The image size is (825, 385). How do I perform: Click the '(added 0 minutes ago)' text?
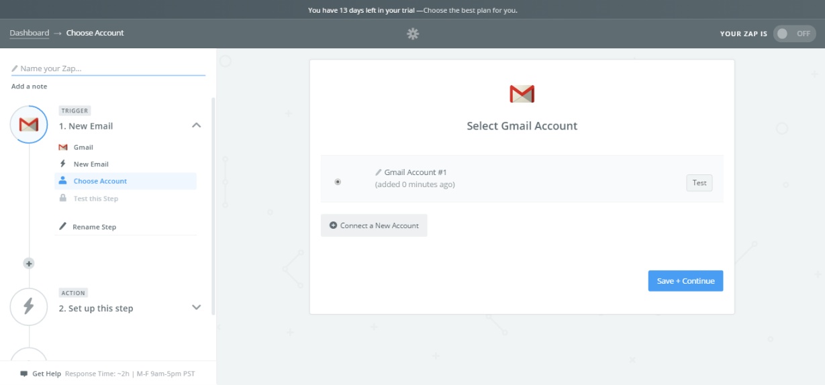click(x=415, y=184)
